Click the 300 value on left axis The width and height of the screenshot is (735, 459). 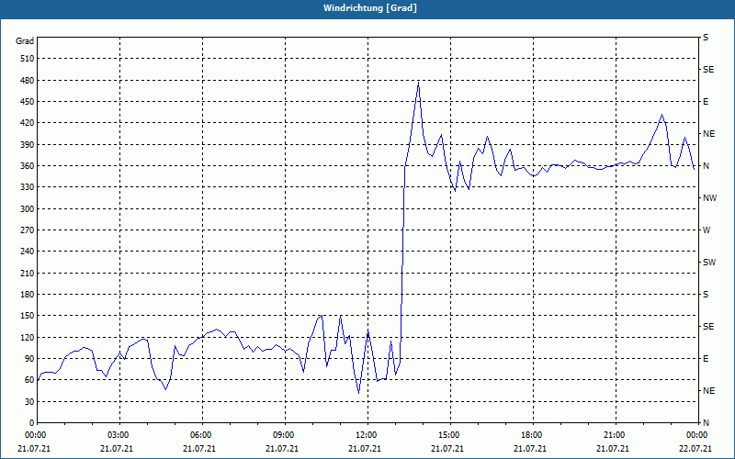[28, 209]
